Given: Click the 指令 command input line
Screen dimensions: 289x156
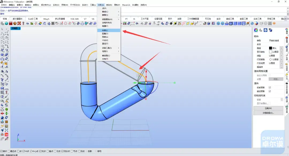Looking at the screenshot, I should [x=144, y=14].
